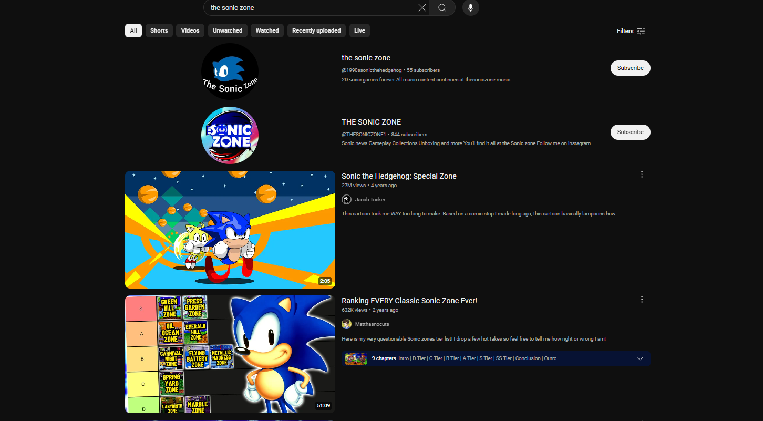The height and width of the screenshot is (421, 763).
Task: Click the Matthasnocuts channel avatar
Action: (346, 324)
